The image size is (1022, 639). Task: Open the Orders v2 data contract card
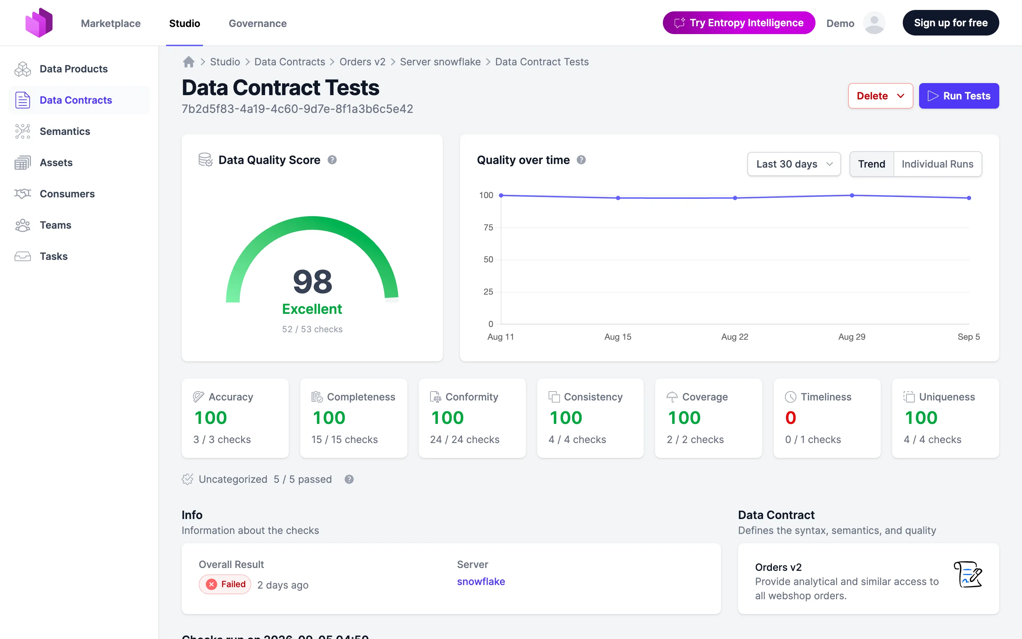pyautogui.click(x=868, y=579)
